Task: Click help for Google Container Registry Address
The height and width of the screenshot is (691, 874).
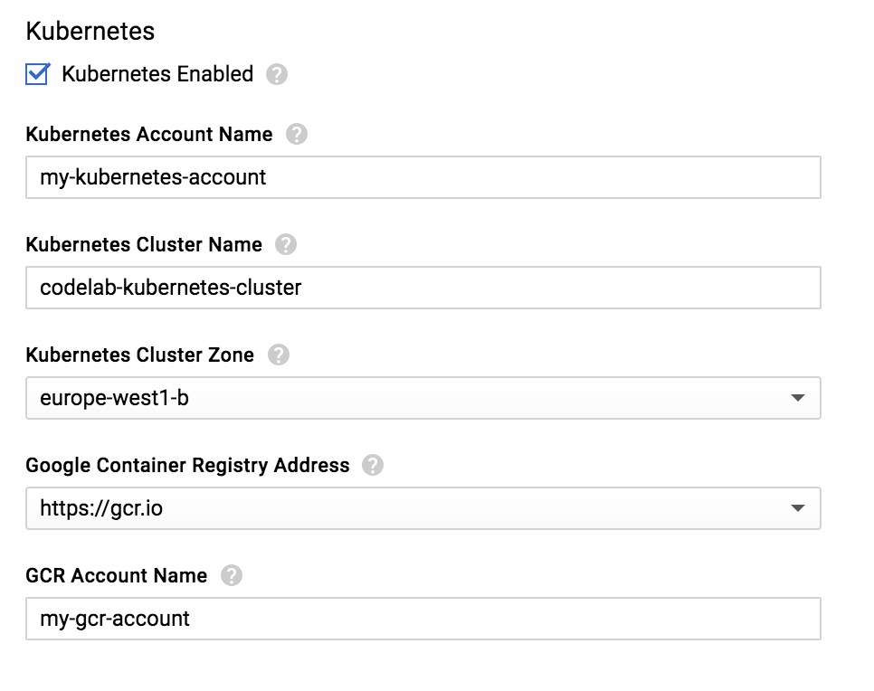Action: pyautogui.click(x=373, y=465)
